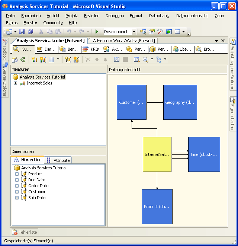Click the Save icon in the toolbar

click(22, 32)
